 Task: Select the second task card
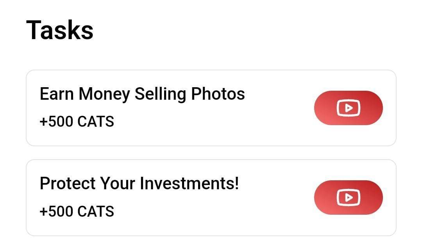click(211, 197)
